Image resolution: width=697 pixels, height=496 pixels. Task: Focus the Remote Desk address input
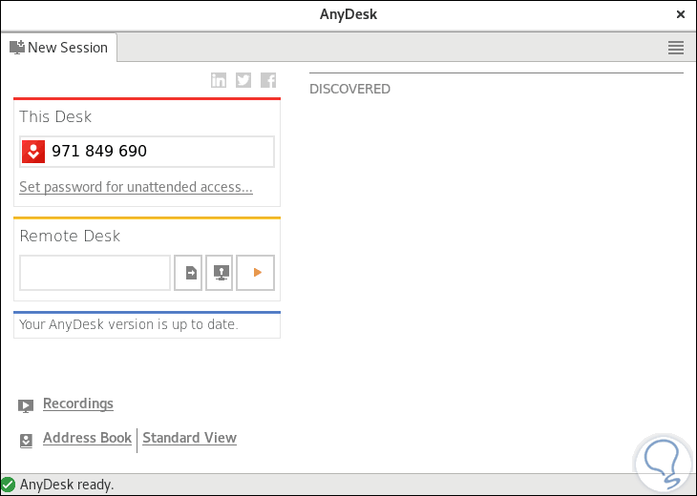tap(95, 273)
